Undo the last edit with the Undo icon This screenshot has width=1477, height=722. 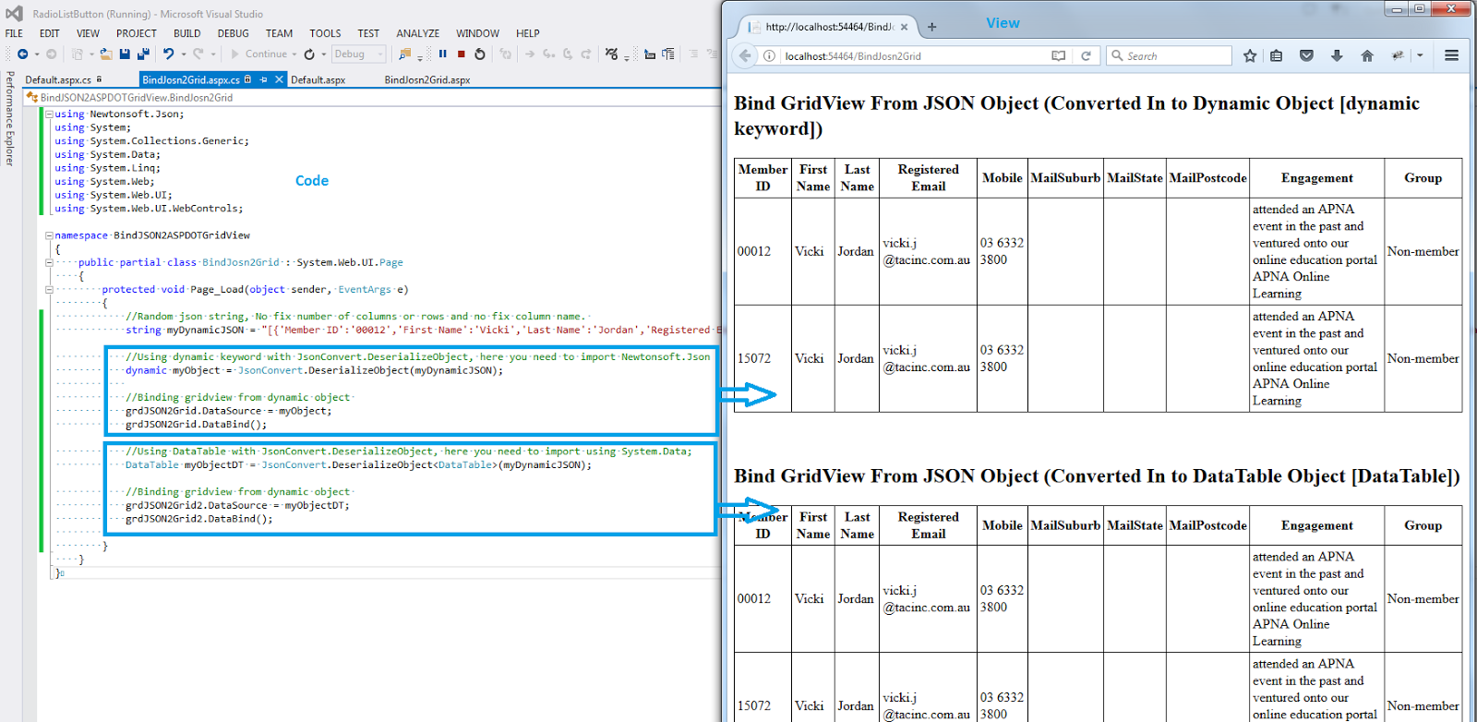168,54
